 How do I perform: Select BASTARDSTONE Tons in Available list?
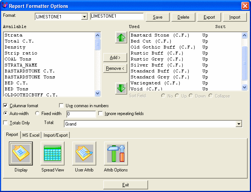(49, 77)
